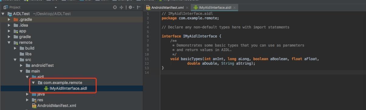Click line number 11 in the gutter
Image resolution: width=366 pixels, height=110 pixels.
[x=147, y=59]
